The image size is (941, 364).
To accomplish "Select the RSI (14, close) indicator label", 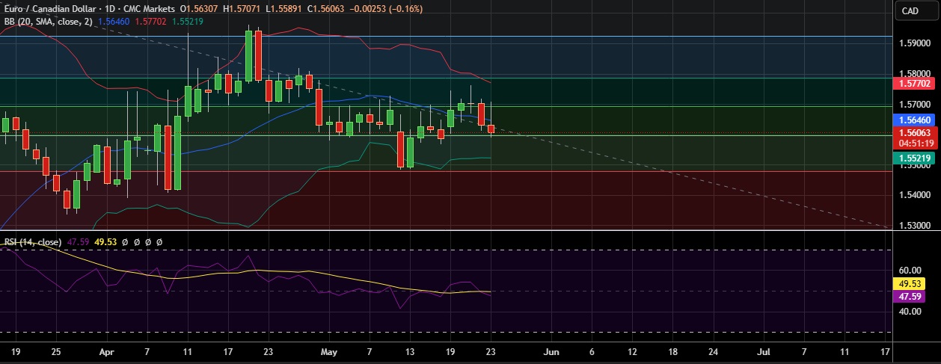I will 31,242.
